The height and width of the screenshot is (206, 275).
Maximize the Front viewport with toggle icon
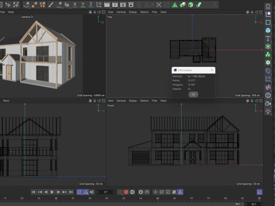coord(261,101)
